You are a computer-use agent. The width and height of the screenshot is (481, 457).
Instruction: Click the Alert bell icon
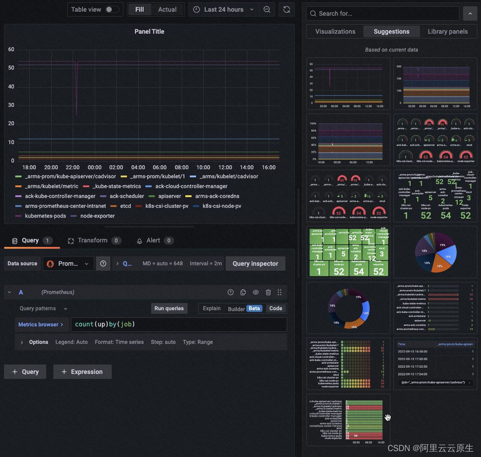click(139, 241)
